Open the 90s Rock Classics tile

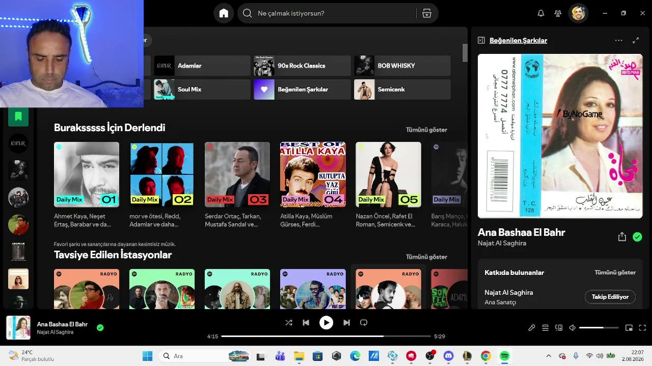[x=303, y=66]
